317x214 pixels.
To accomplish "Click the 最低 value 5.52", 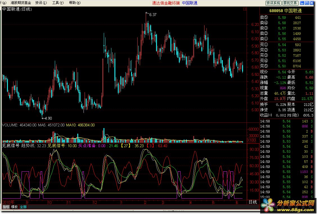I will pos(309,83).
